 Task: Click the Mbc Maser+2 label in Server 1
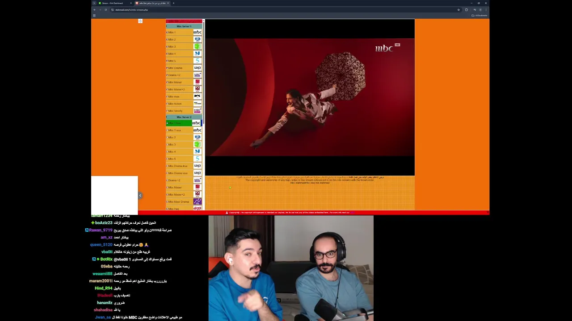[177, 89]
